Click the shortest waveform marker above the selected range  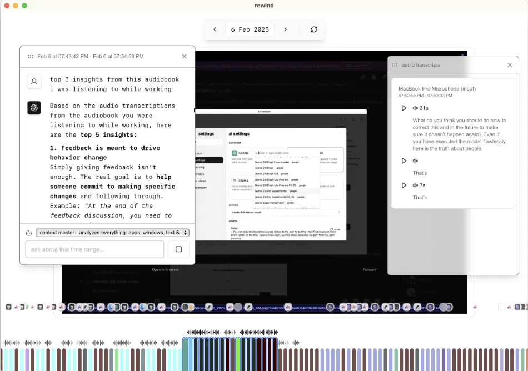(x=230, y=332)
